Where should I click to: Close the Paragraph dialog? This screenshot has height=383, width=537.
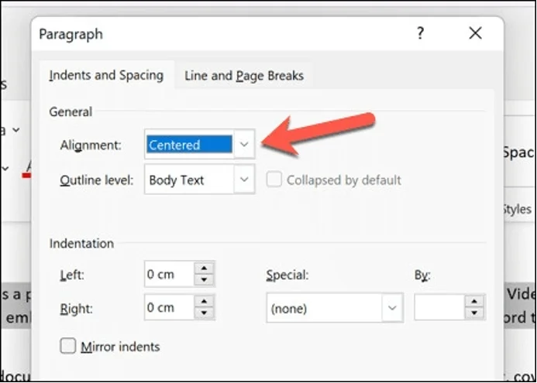(475, 33)
